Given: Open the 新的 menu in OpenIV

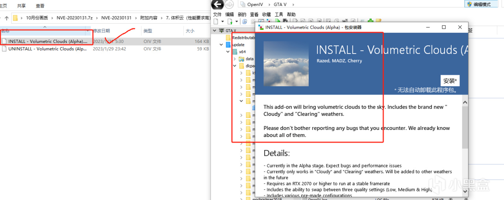Looking at the screenshot, I should (242, 15).
